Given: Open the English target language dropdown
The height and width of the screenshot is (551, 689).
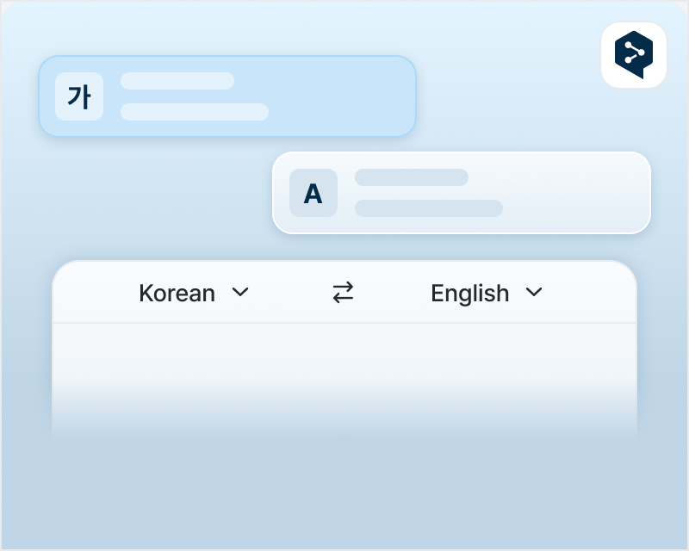Looking at the screenshot, I should click(x=470, y=293).
